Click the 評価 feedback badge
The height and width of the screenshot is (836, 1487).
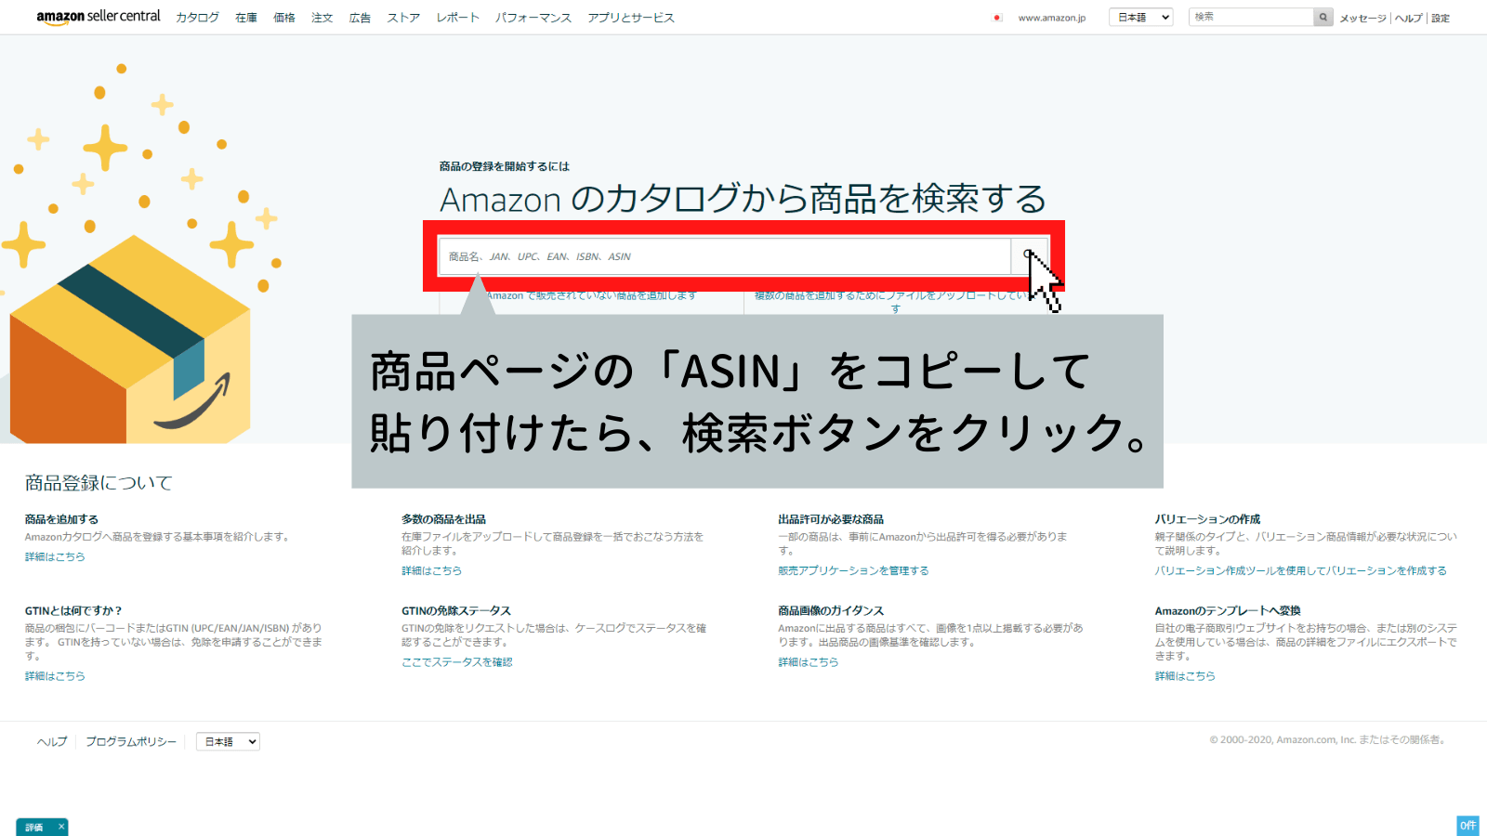pyautogui.click(x=34, y=828)
